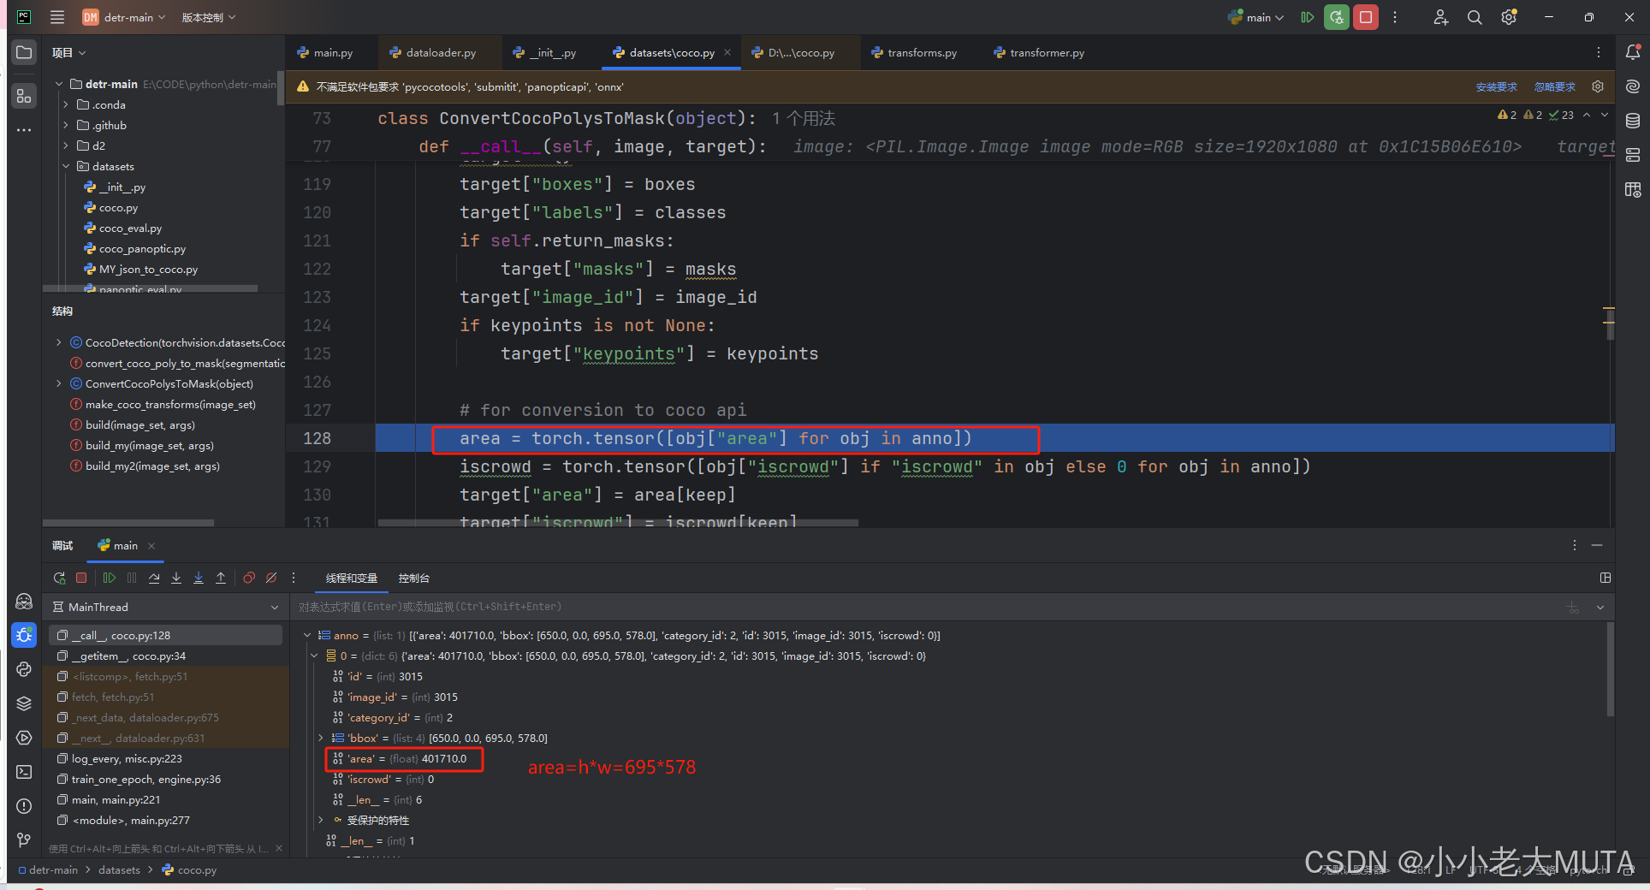Open the Project tool window folder icon

[x=24, y=53]
